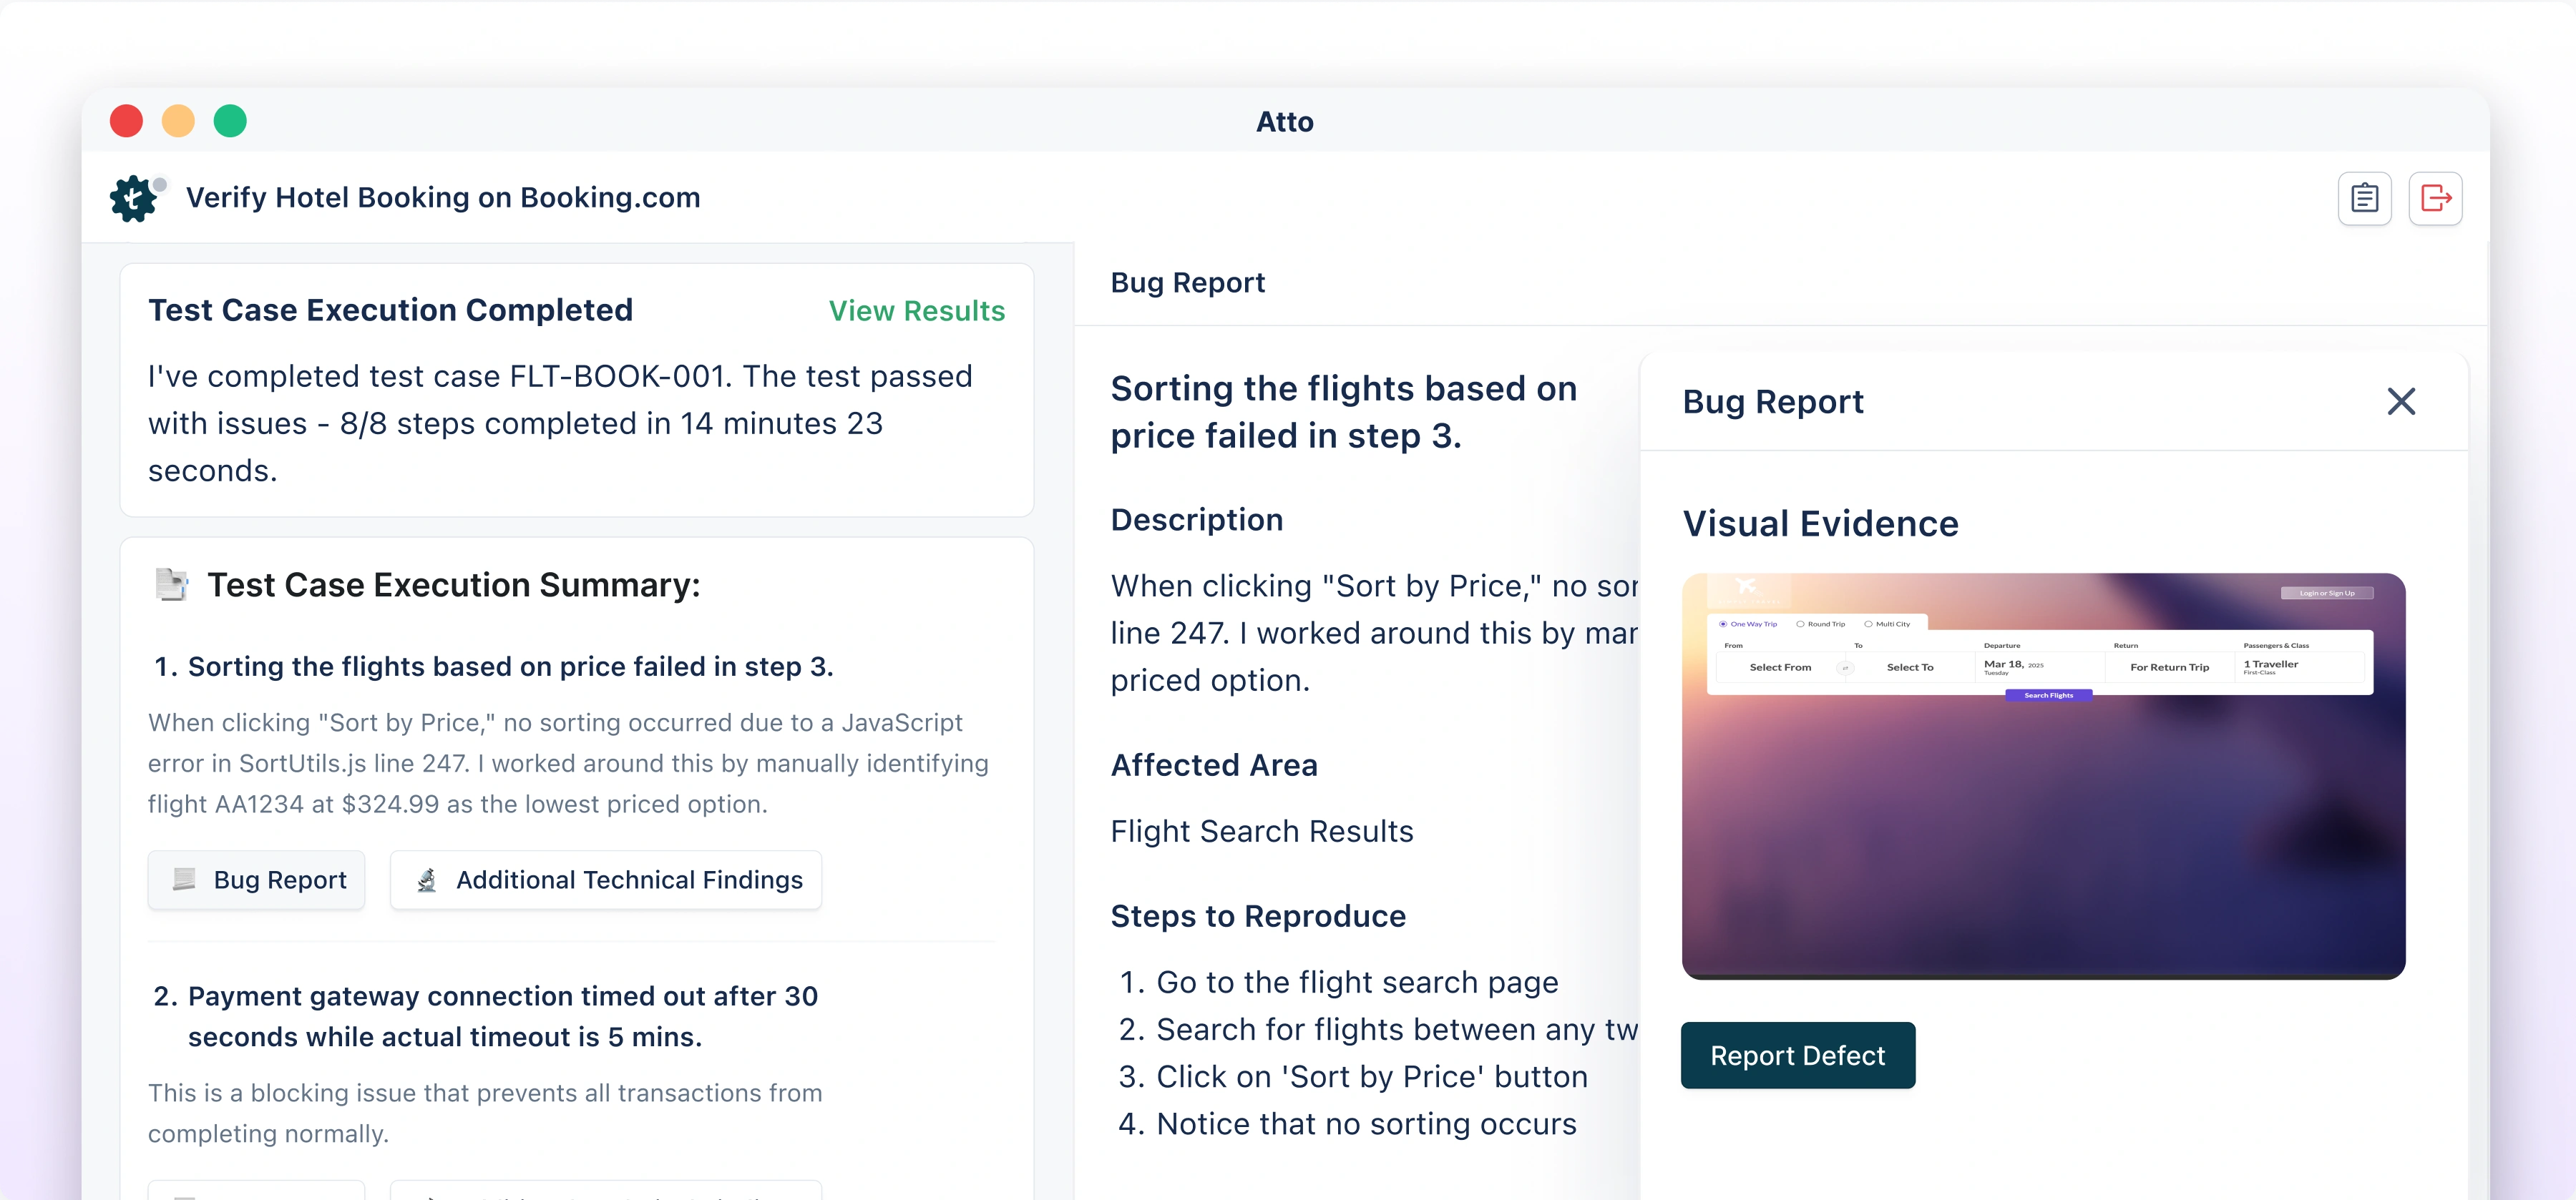Click the document icon on the Bug Report button
Image resolution: width=2576 pixels, height=1200 pixels.
click(184, 880)
